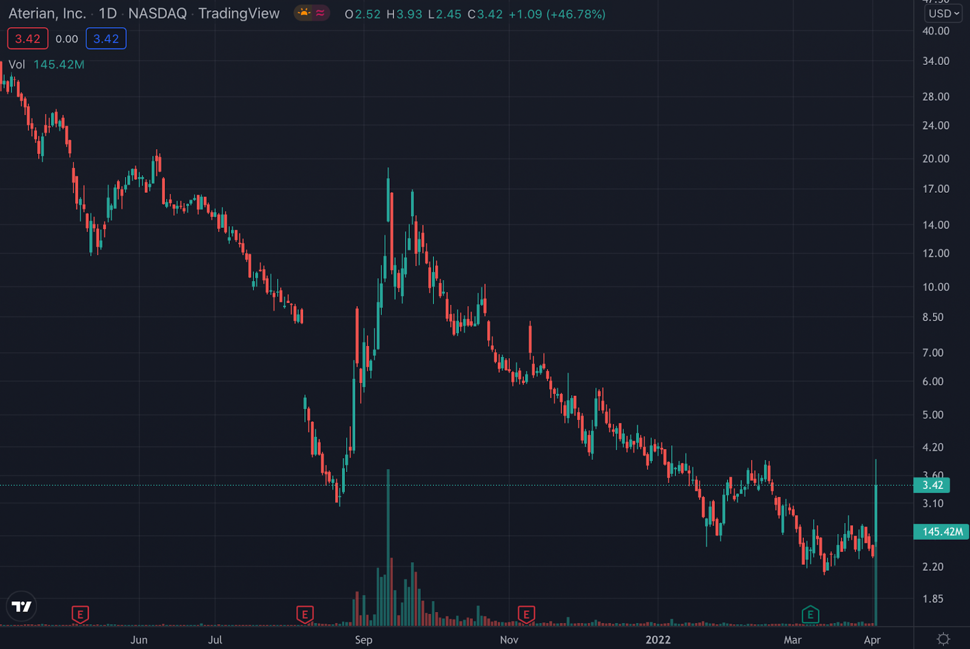Click the blue 3.42 buy price box

[x=106, y=39]
